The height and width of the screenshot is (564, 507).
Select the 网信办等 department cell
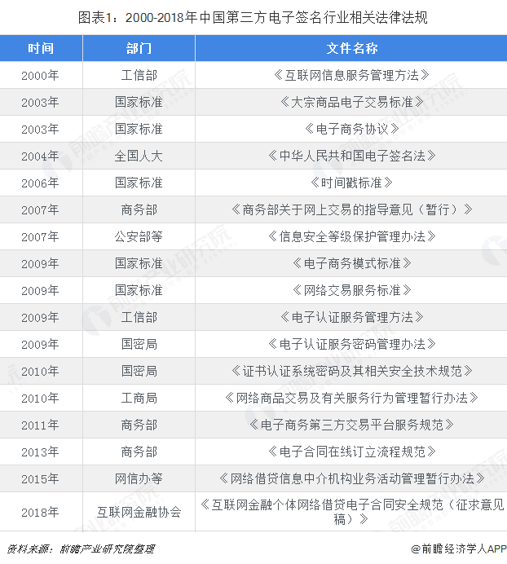tap(139, 478)
